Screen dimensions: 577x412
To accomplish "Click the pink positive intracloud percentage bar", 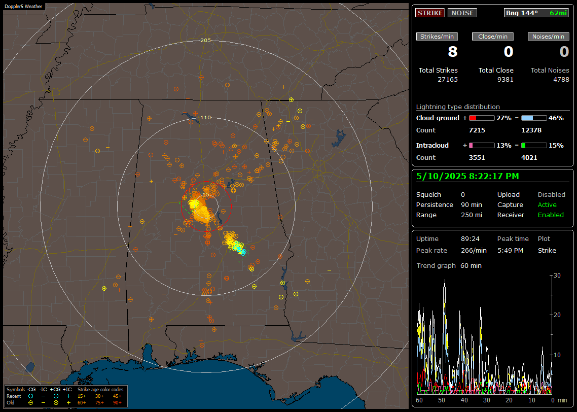I will (x=482, y=146).
